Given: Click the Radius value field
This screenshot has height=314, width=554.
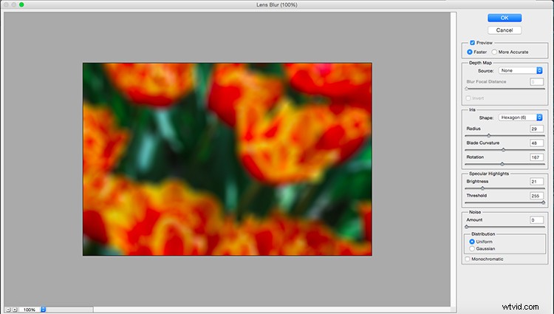Looking at the screenshot, I should [x=536, y=129].
